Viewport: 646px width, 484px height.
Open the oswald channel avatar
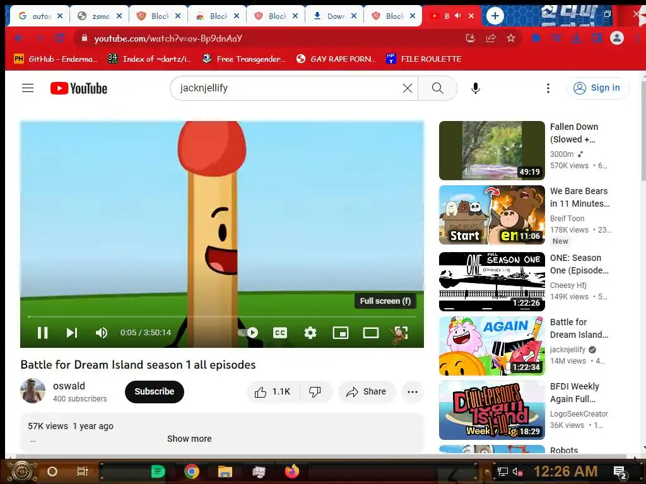pos(33,391)
